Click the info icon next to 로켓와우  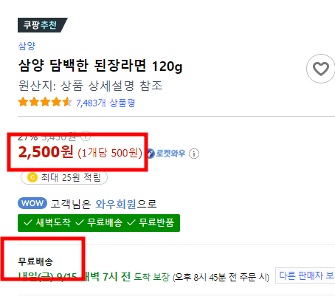point(194,154)
